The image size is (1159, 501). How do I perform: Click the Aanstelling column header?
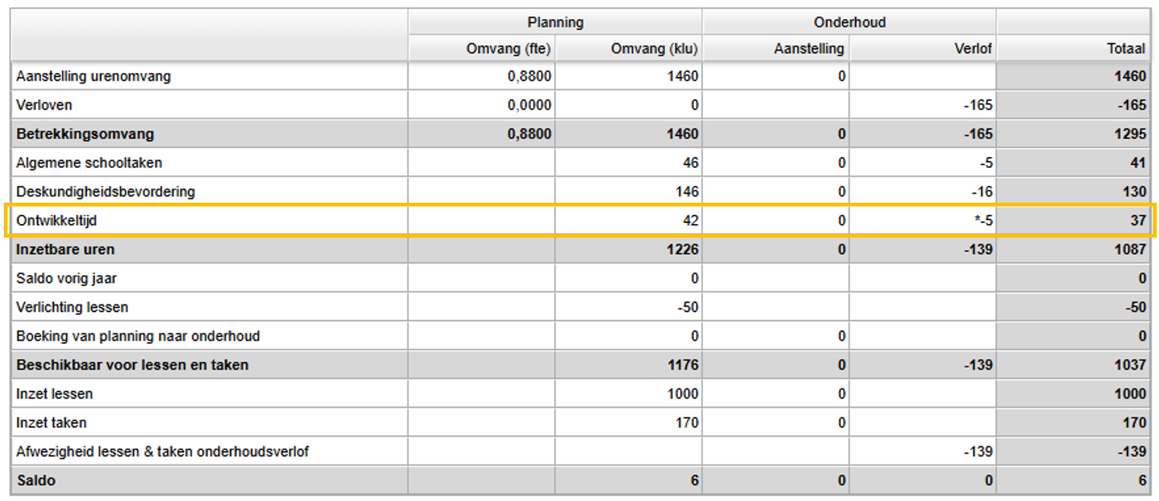pos(809,49)
